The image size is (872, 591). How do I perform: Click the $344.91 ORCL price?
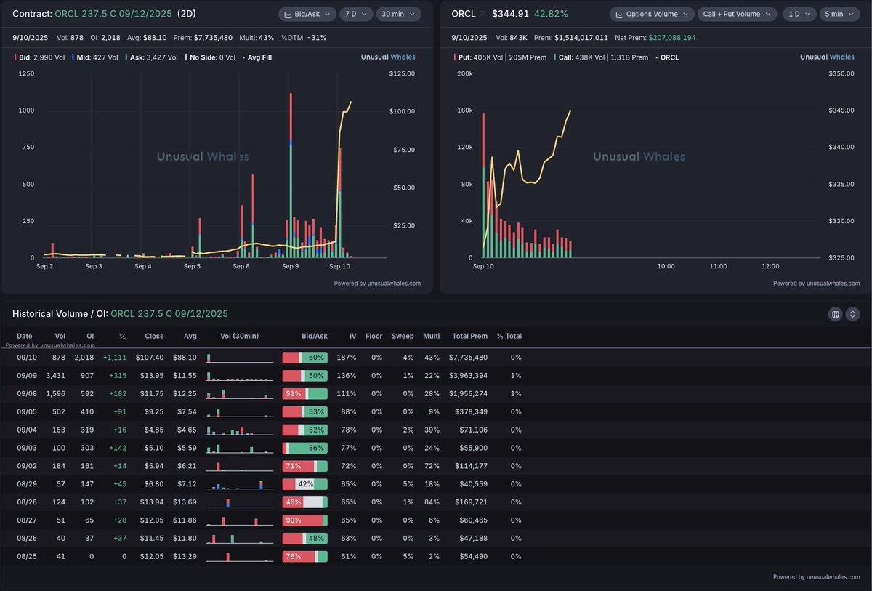click(x=512, y=14)
